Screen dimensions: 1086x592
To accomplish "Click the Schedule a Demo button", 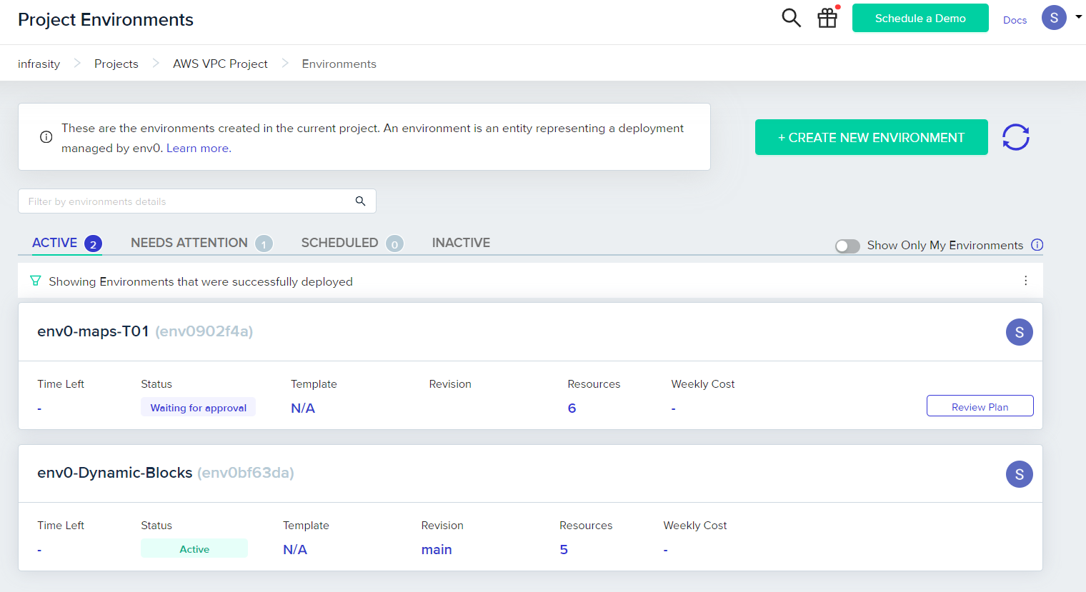I will 920,18.
